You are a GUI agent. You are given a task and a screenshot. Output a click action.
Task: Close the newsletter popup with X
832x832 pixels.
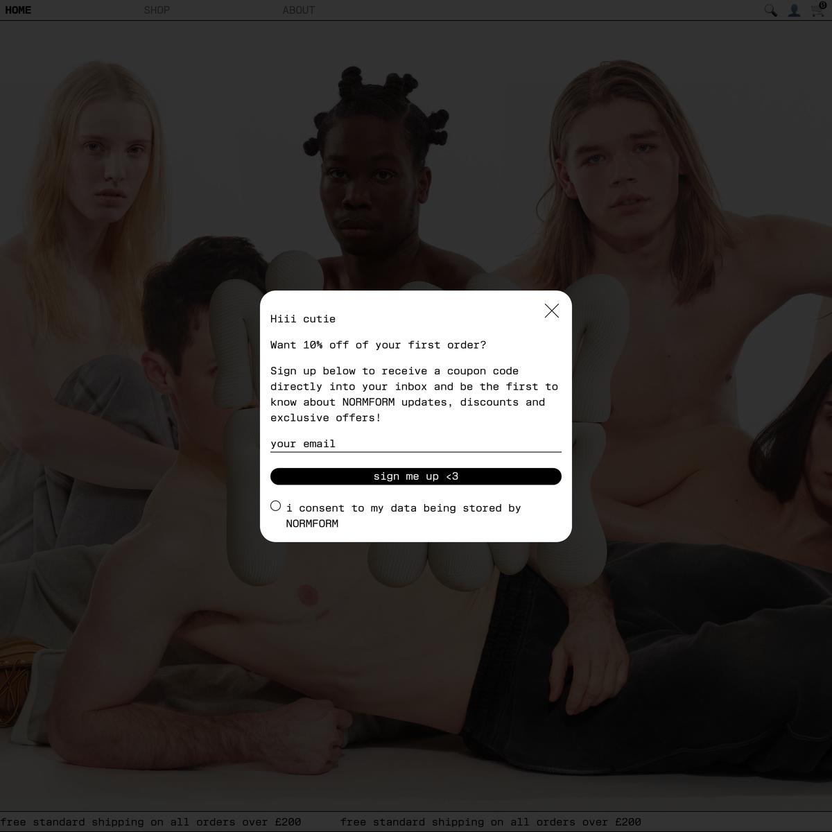[x=552, y=311]
